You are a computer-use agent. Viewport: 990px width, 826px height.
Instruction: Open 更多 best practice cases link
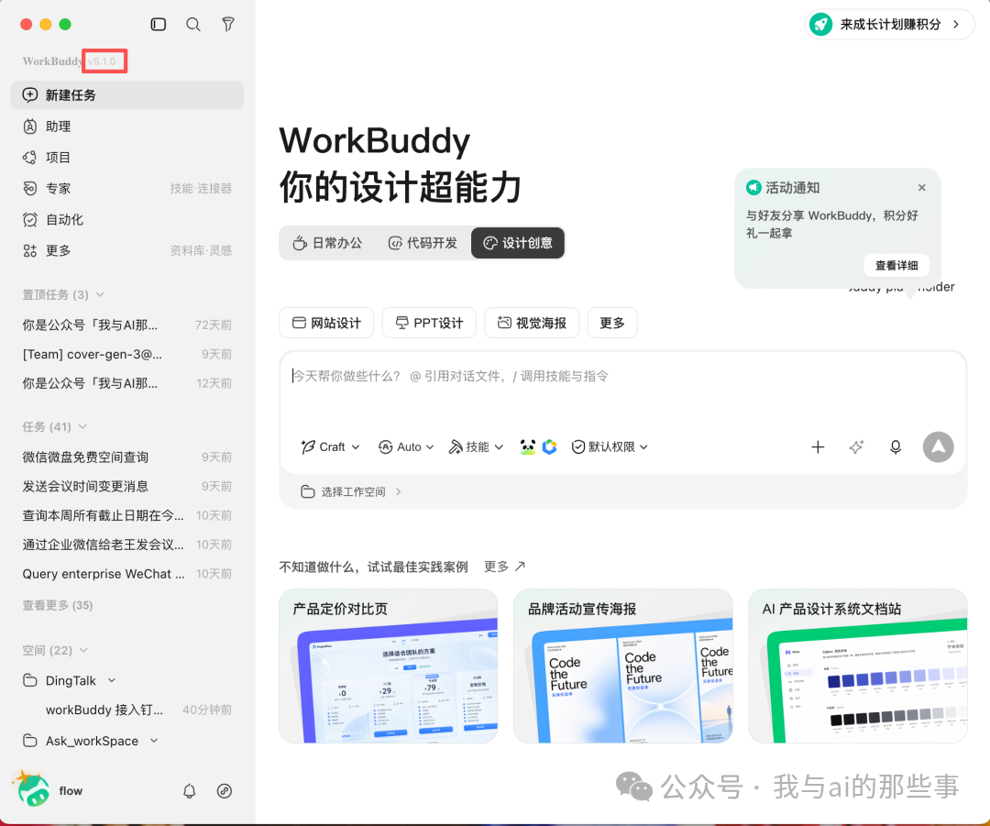pyautogui.click(x=504, y=567)
